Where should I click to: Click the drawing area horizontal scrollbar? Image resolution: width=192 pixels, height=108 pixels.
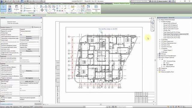(x=101, y=104)
